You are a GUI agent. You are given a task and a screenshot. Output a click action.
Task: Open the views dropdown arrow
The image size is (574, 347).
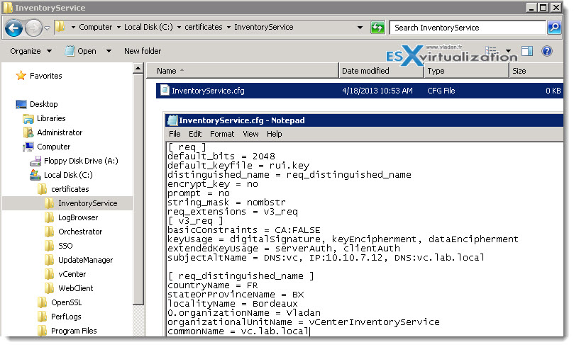click(x=508, y=51)
